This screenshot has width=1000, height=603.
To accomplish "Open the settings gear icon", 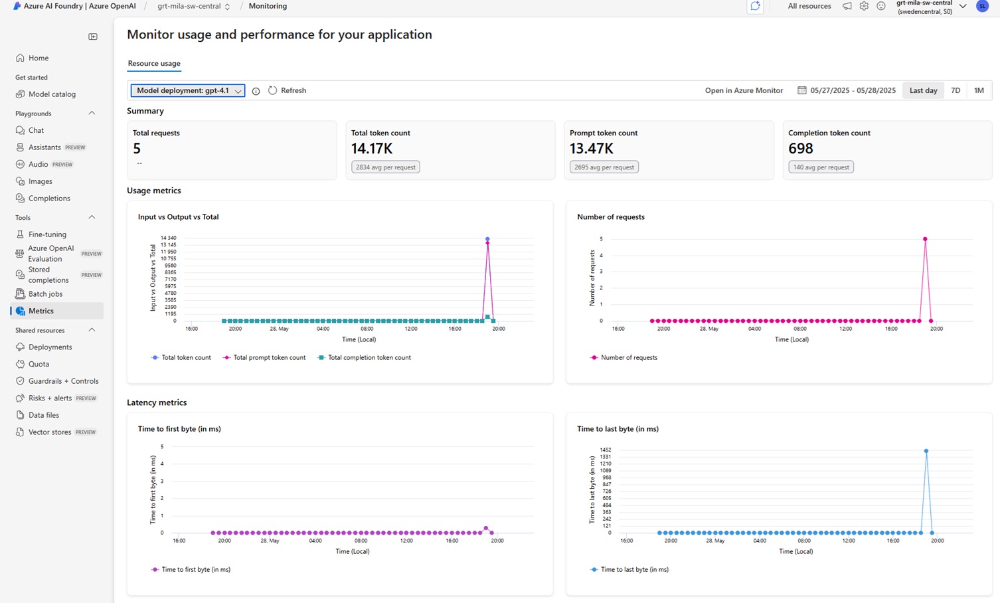I will click(864, 6).
